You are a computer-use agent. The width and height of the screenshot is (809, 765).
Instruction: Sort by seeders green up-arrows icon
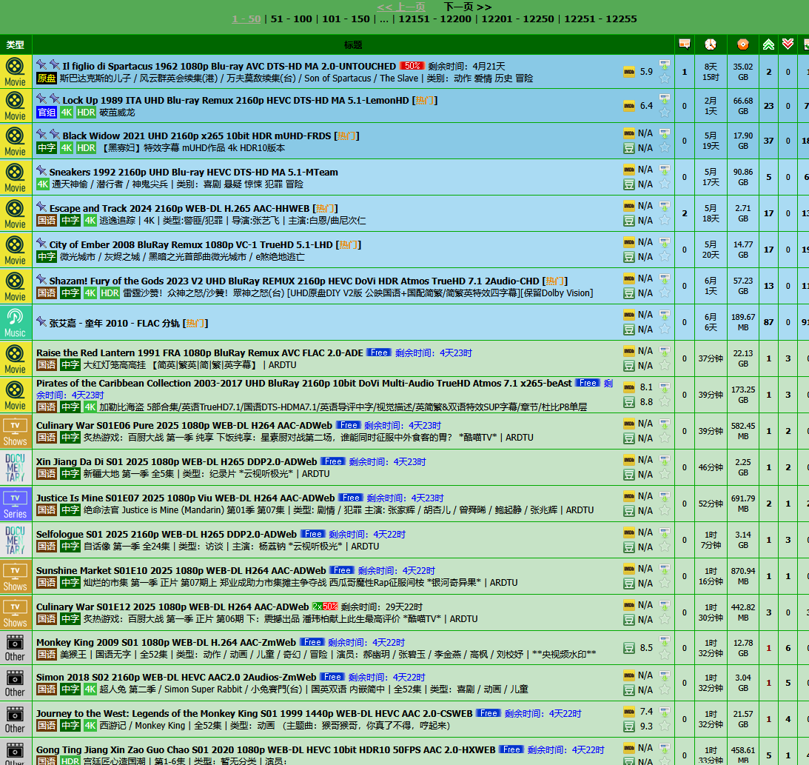tap(768, 44)
